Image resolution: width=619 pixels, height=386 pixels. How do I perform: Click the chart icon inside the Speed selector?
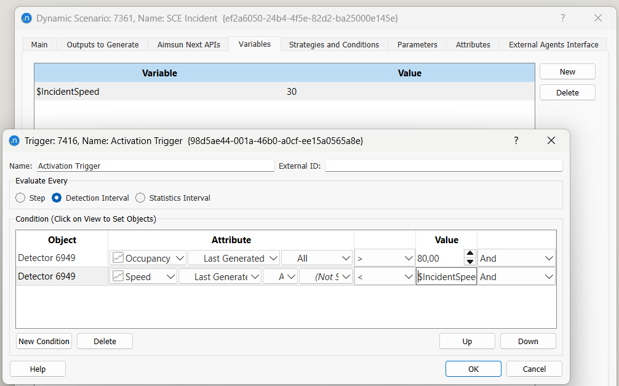[x=117, y=276]
